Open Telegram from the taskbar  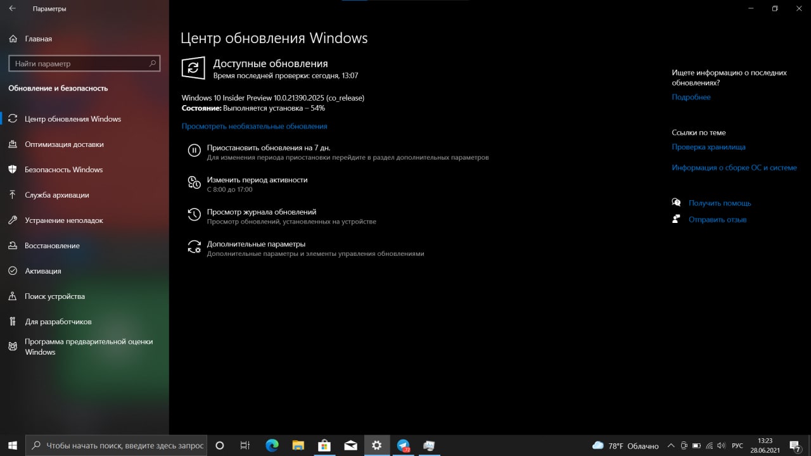[x=403, y=445]
